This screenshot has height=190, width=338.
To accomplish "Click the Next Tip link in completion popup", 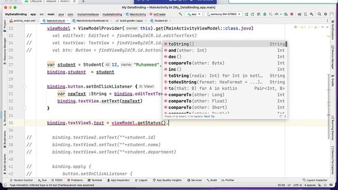I will click(209, 117).
